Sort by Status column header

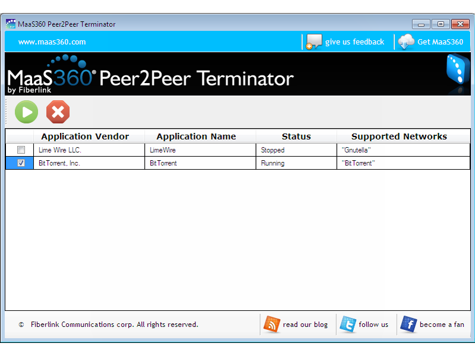(296, 136)
